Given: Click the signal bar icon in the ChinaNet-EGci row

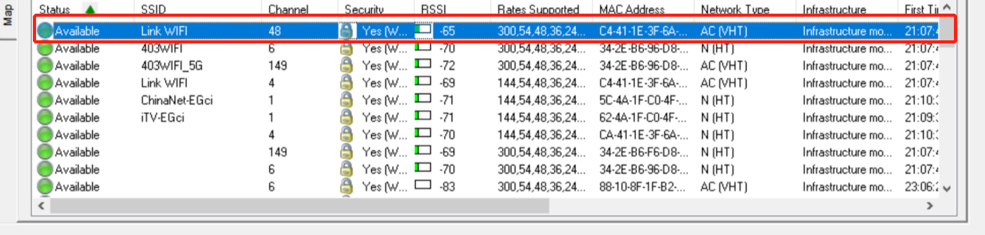Looking at the screenshot, I should 423,98.
